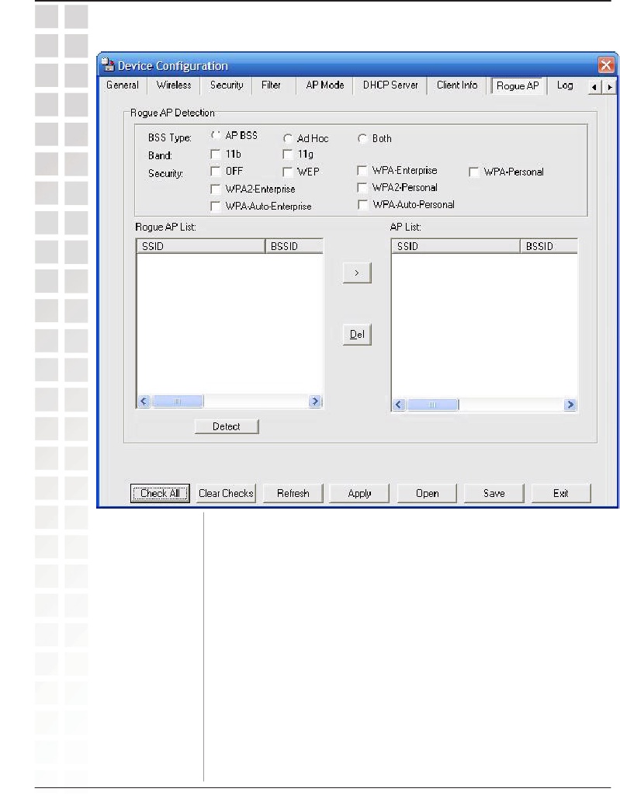Sort Rogue AP List by SSID column
620x799 pixels.
click(x=200, y=246)
